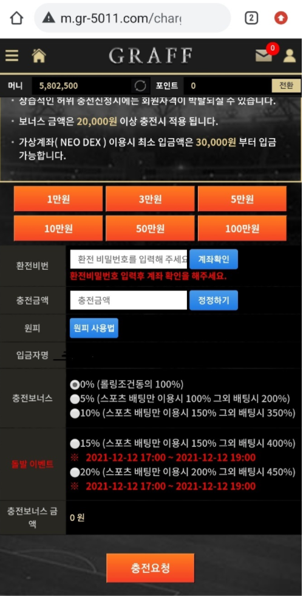
Task: Select the 5만원 amount button
Action: coord(242,199)
